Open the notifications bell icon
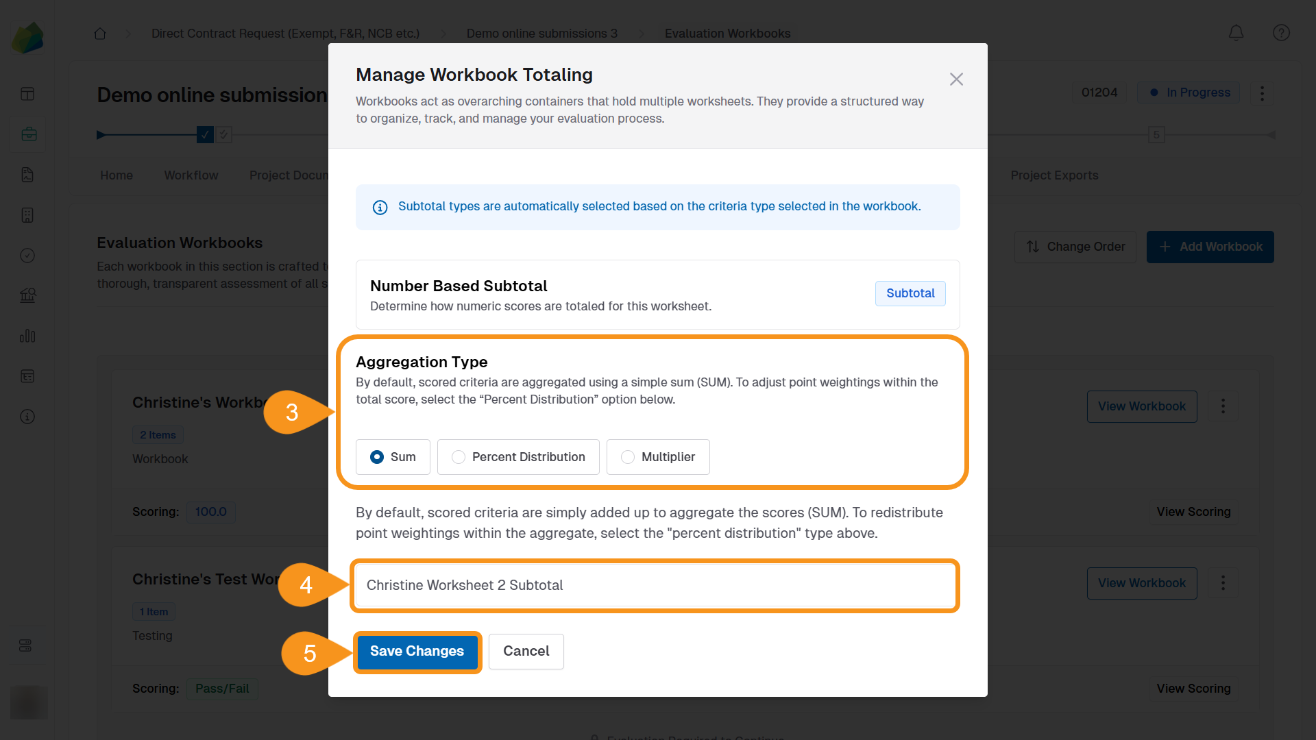Screen dimensions: 1316x740 click(1236, 33)
